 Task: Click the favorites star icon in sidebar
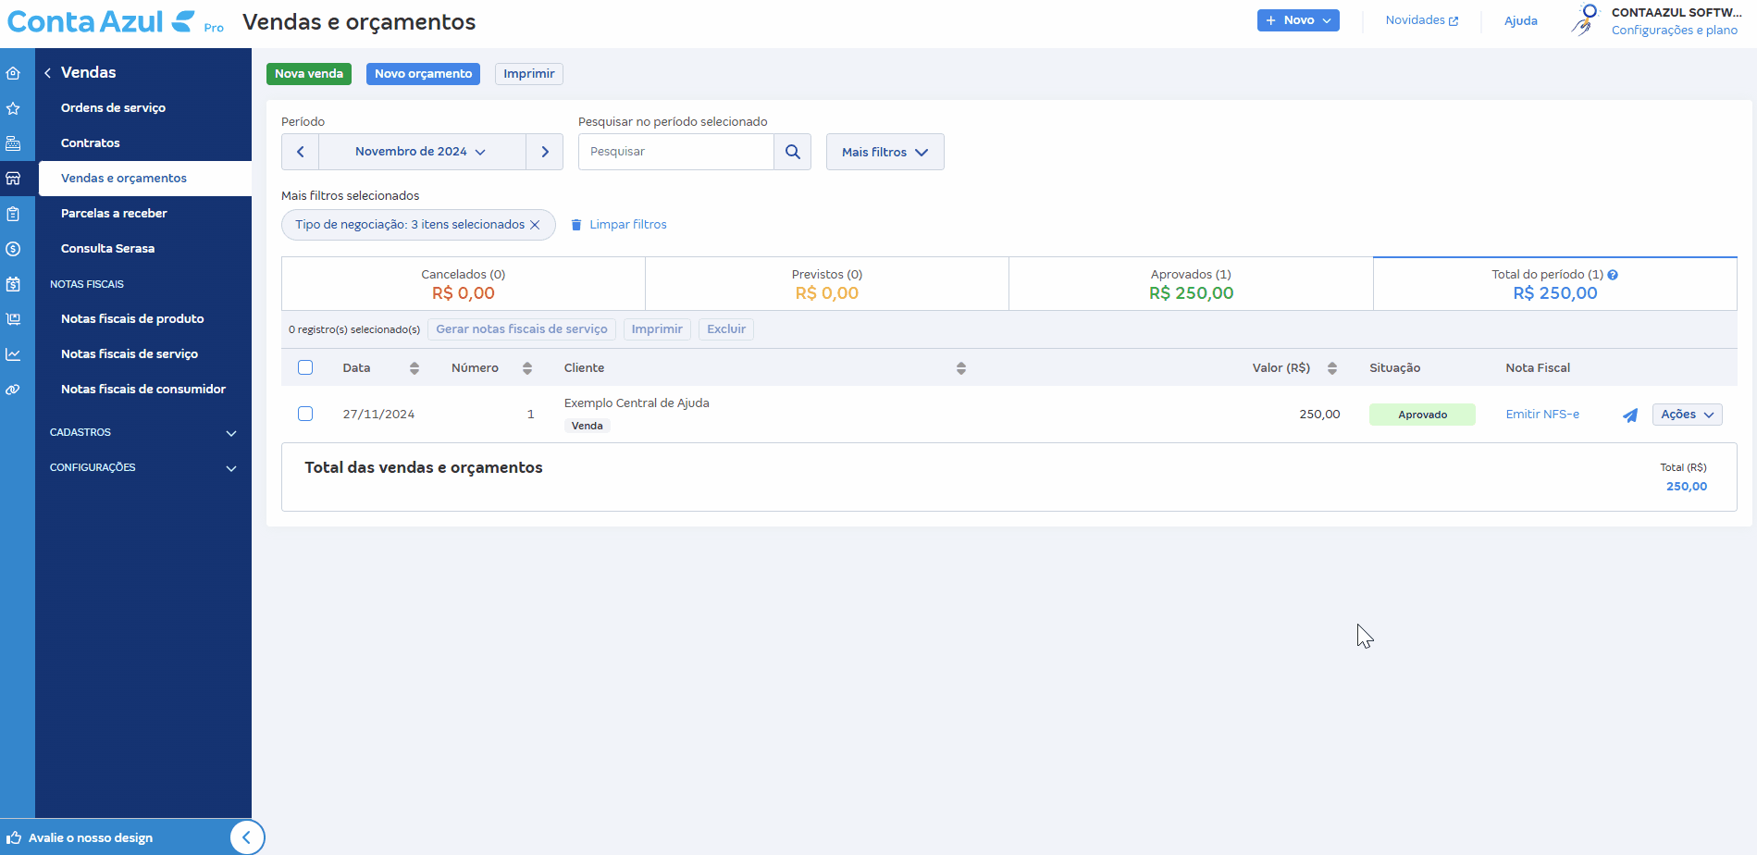point(13,108)
